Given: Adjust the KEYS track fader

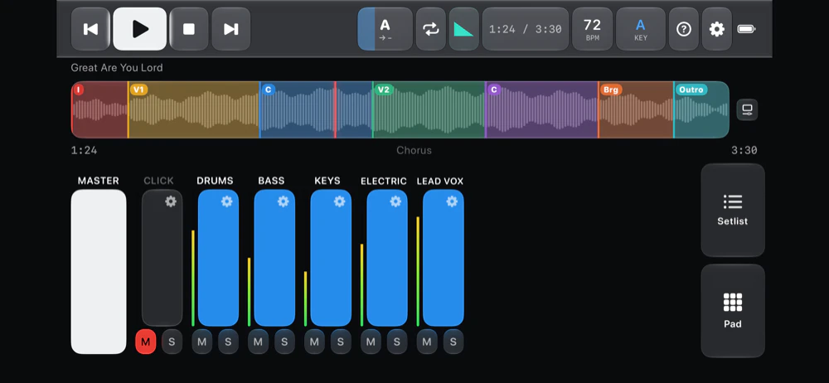Looking at the screenshot, I should 331,258.
